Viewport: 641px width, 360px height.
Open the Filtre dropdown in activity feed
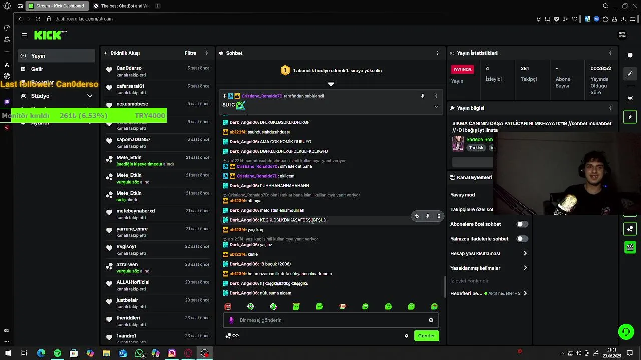190,53
